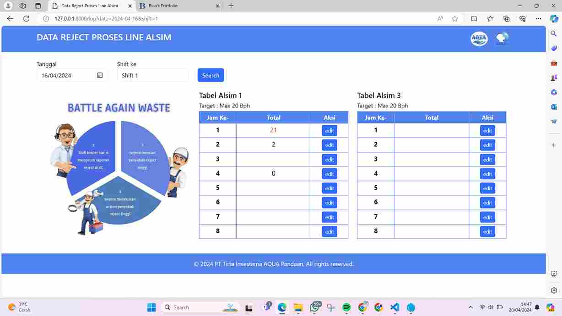Viewport: 562px width, 316px height.
Task: Open a new browser tab
Action: click(231, 6)
